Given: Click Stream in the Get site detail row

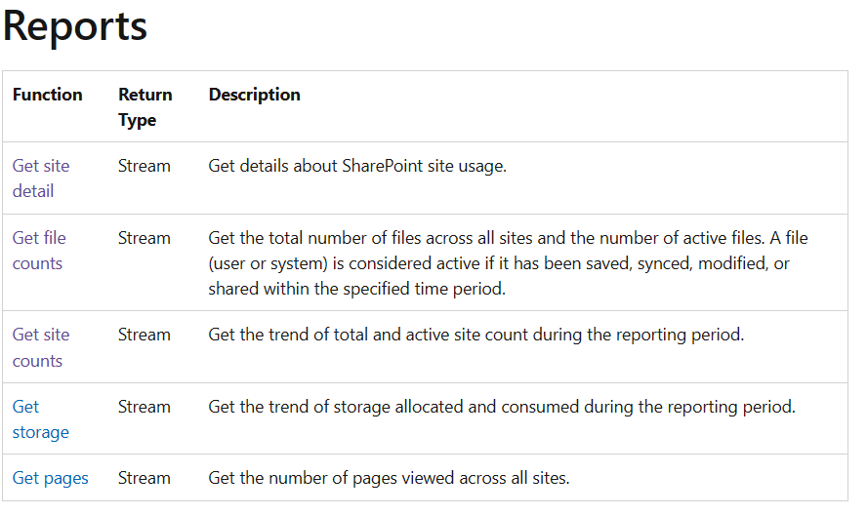Looking at the screenshot, I should (x=144, y=166).
